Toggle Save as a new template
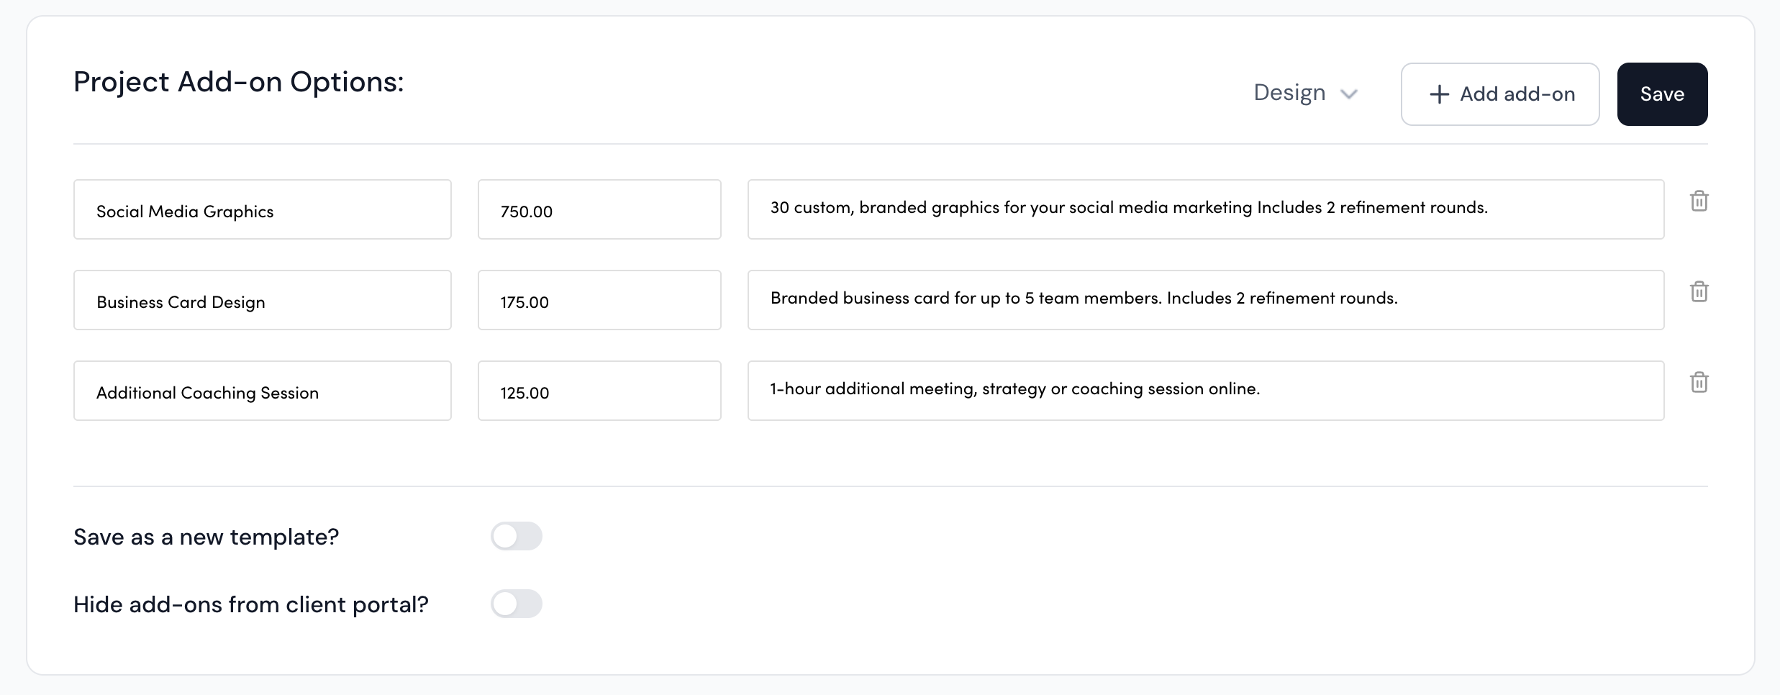This screenshot has width=1780, height=695. point(516,536)
